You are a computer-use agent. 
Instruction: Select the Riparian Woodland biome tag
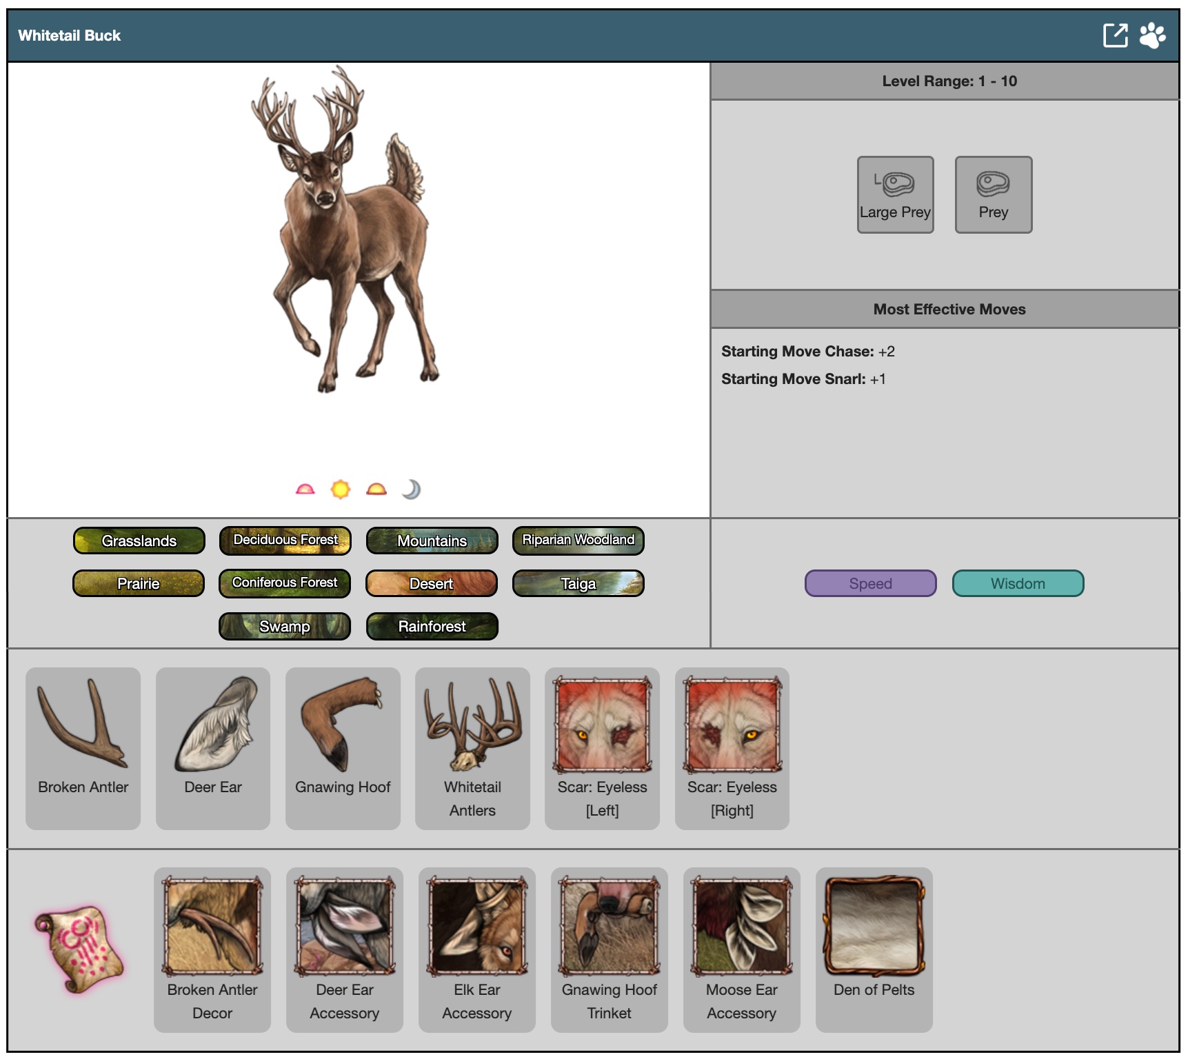[578, 541]
